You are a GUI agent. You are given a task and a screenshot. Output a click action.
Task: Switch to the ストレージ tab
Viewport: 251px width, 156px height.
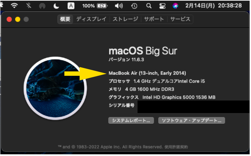tap(125, 19)
